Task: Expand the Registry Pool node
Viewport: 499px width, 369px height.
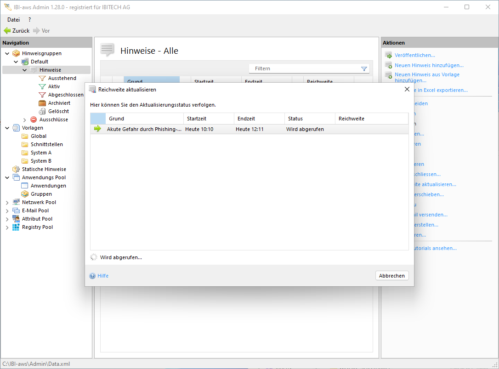Action: click(x=7, y=227)
